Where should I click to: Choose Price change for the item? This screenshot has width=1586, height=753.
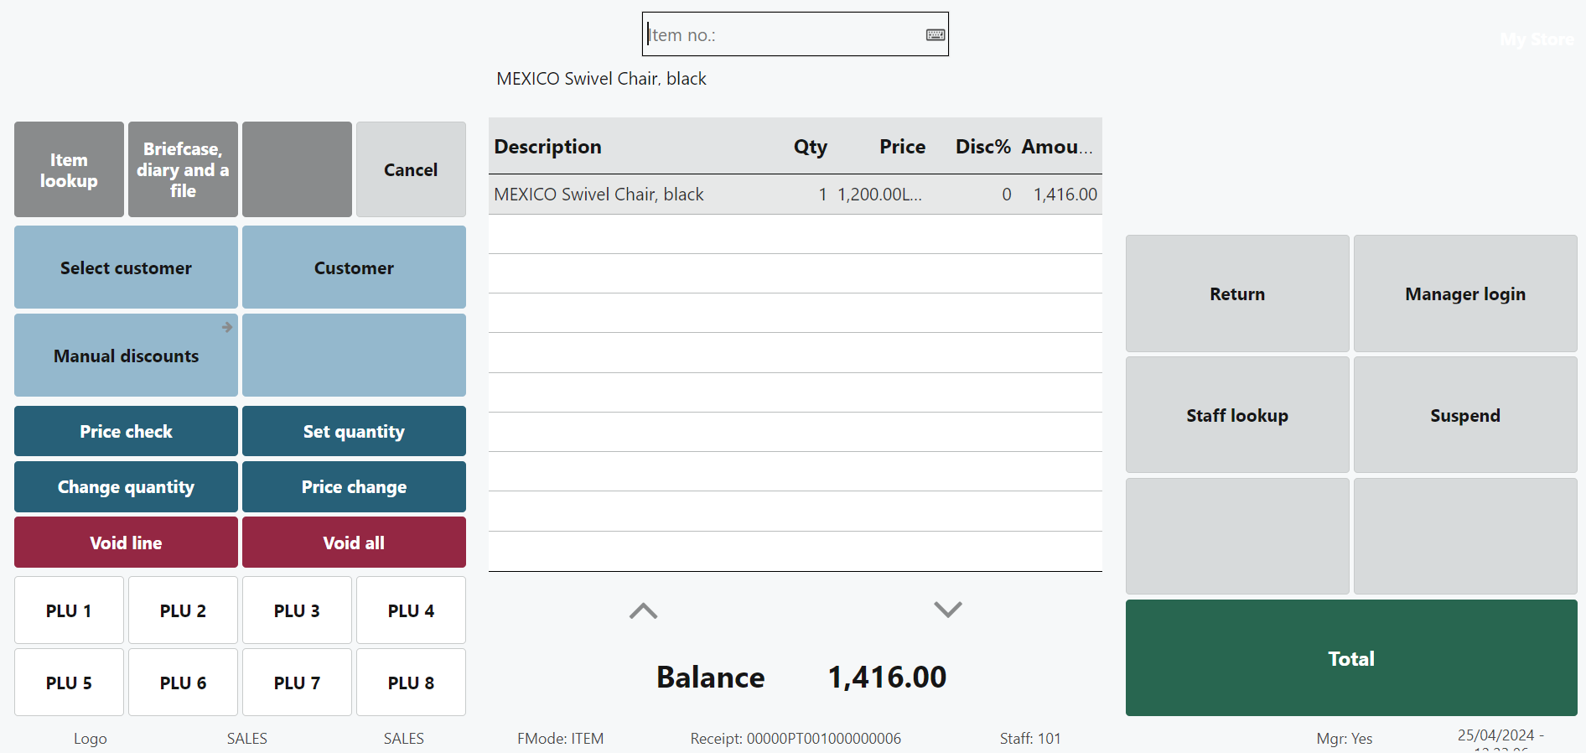(x=354, y=487)
